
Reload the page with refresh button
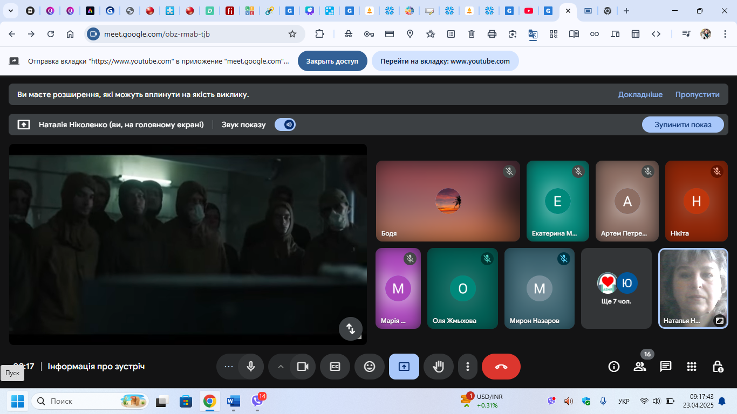51,34
